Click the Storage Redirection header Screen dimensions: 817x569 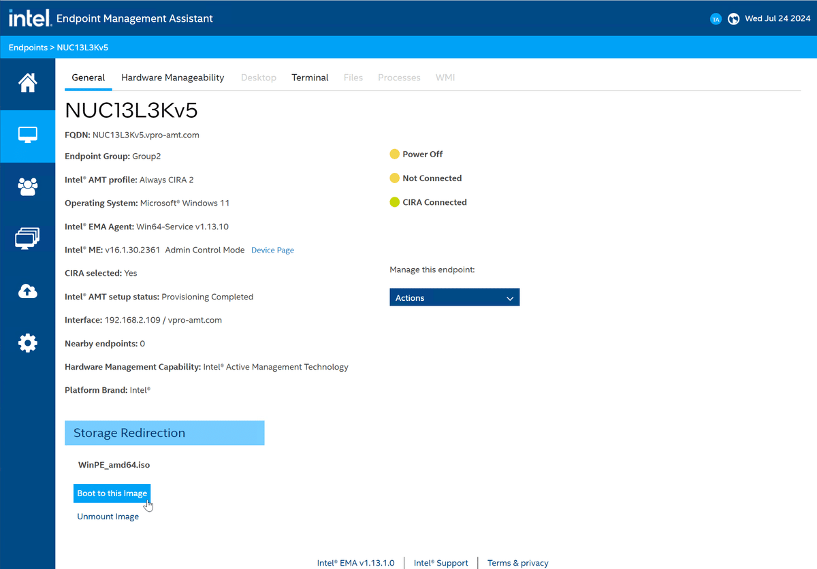[x=164, y=433]
